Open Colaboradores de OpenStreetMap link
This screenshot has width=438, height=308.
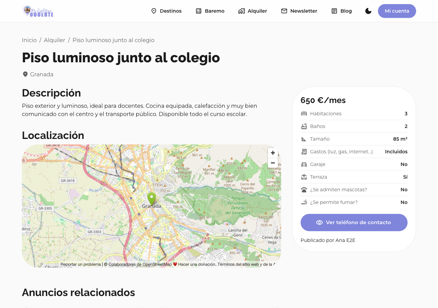pos(140,264)
